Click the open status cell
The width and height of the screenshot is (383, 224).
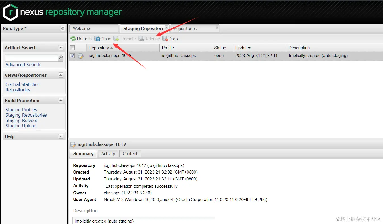coord(219,56)
